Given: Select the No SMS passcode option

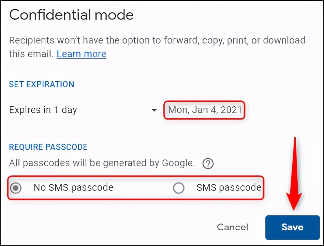Looking at the screenshot, I should coord(16,188).
